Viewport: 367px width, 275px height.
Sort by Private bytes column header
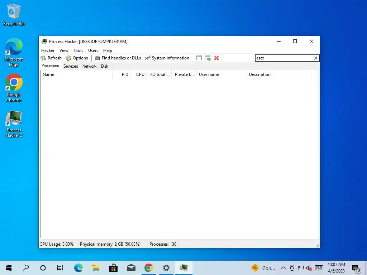[184, 74]
